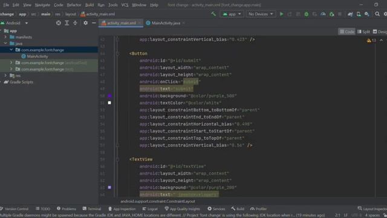Click Select Opened File target icon

tap(59, 23)
